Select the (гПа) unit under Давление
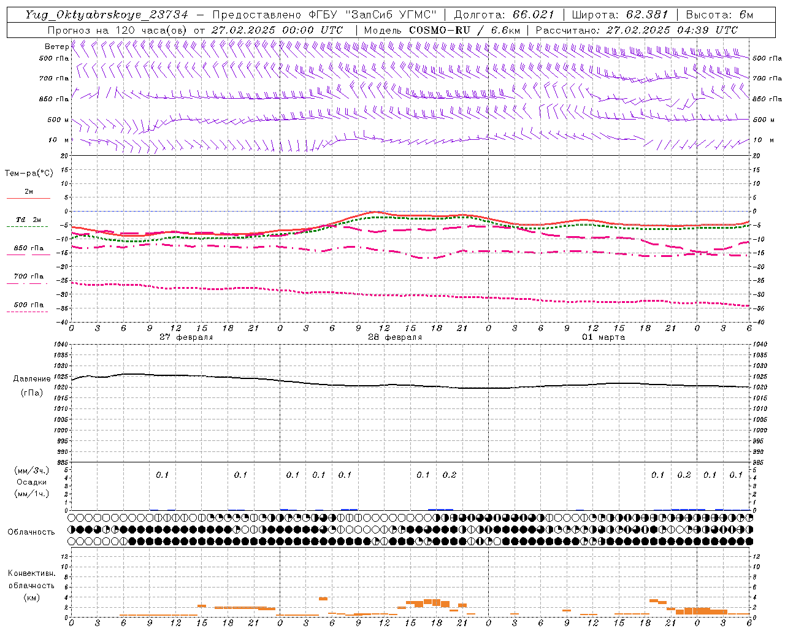 tap(32, 392)
